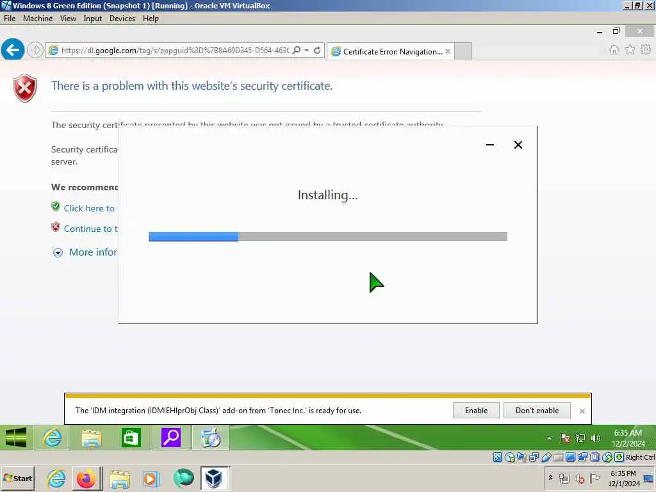Viewport: 656px width, 492px height.
Task: Open guest network tray icon
Action: (580, 438)
